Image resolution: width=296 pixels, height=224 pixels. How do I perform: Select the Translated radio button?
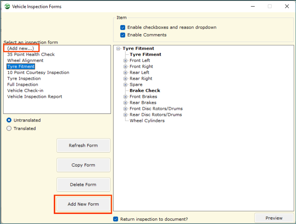click(x=9, y=128)
